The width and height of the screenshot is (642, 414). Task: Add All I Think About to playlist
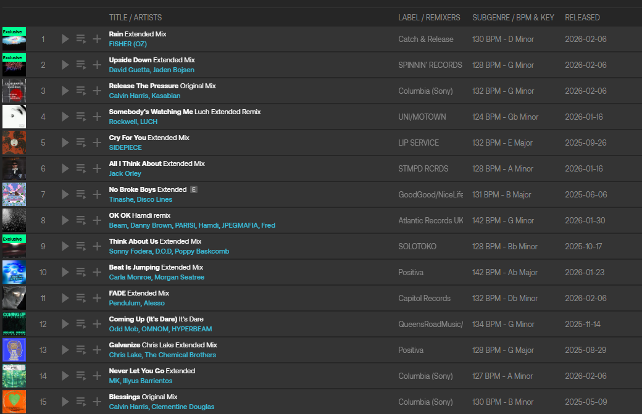click(97, 168)
